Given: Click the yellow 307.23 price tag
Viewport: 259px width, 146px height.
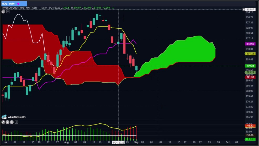Looking at the screenshot, I should 250,54.
